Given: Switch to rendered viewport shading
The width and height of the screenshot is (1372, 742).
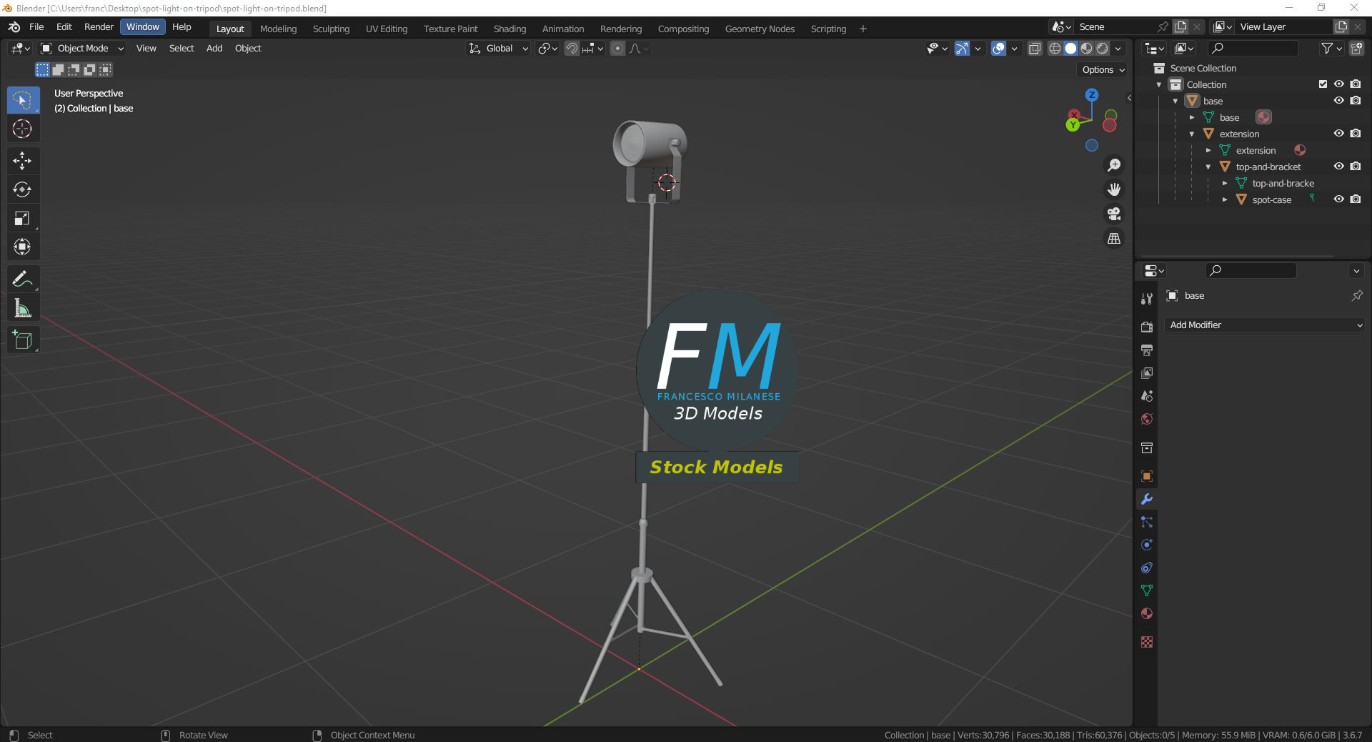Looking at the screenshot, I should [1103, 49].
